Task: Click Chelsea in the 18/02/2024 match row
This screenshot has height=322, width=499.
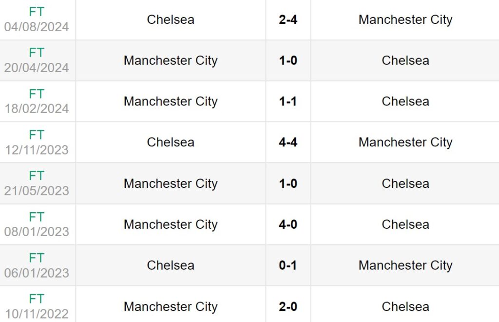Action: (x=405, y=101)
